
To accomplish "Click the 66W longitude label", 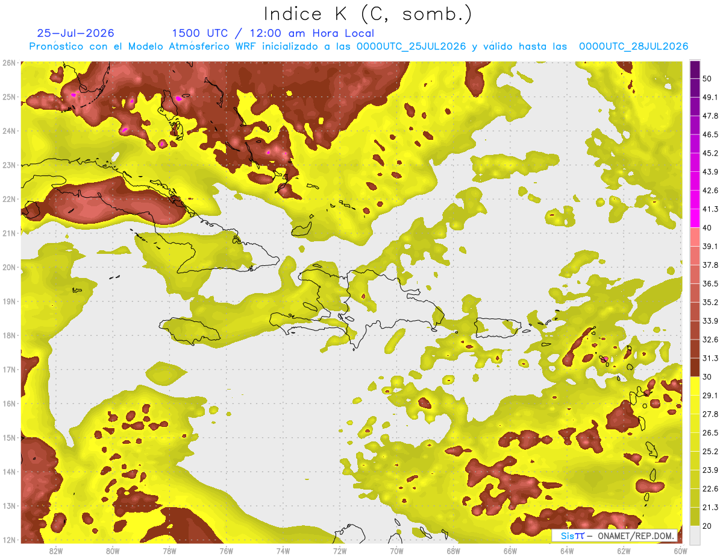I will (x=510, y=551).
